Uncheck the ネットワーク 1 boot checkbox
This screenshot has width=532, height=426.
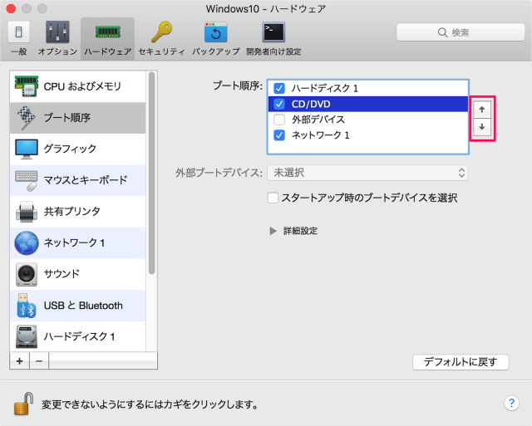tap(279, 135)
